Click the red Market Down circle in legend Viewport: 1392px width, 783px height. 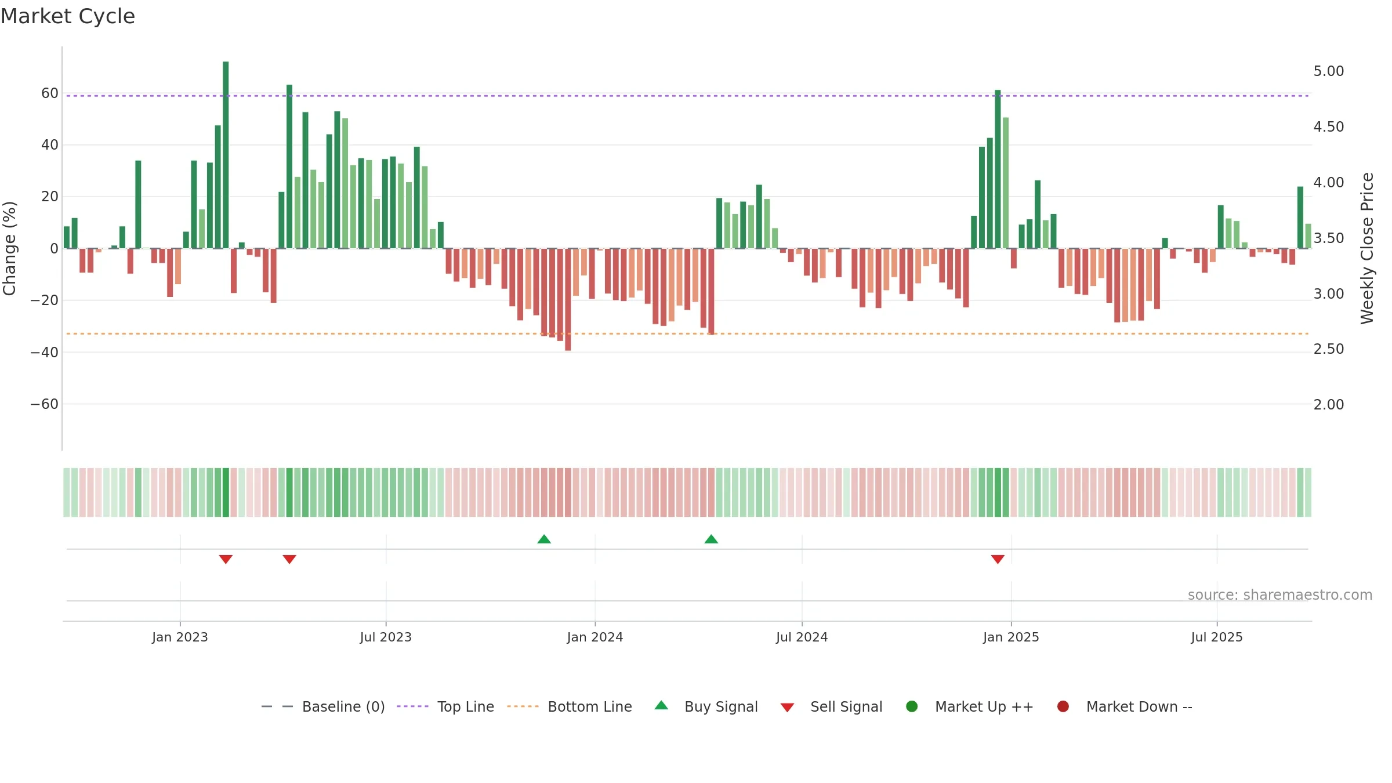(1063, 706)
